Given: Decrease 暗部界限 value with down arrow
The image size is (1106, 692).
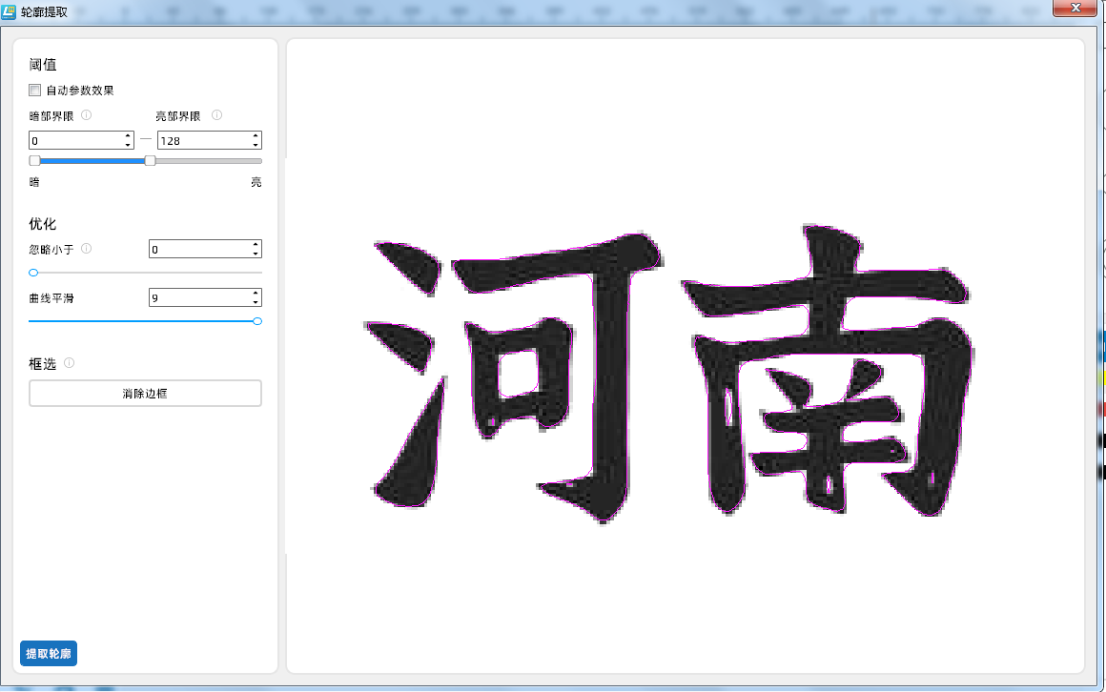Looking at the screenshot, I should (128, 145).
